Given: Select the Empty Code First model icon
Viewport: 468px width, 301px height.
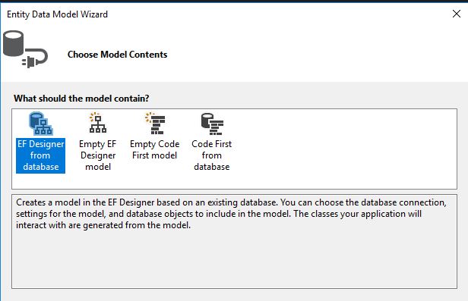Looking at the screenshot, I should point(155,123).
